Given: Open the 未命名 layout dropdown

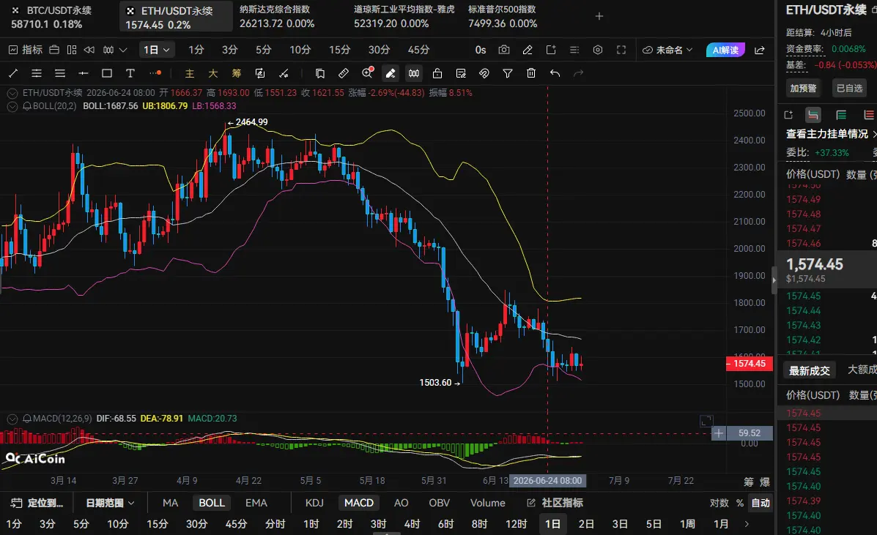Looking at the screenshot, I should click(x=667, y=50).
